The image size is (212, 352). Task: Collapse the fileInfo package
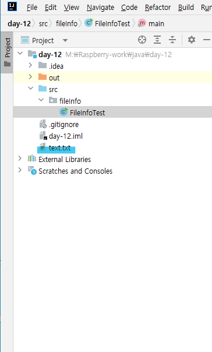pyautogui.click(x=41, y=100)
